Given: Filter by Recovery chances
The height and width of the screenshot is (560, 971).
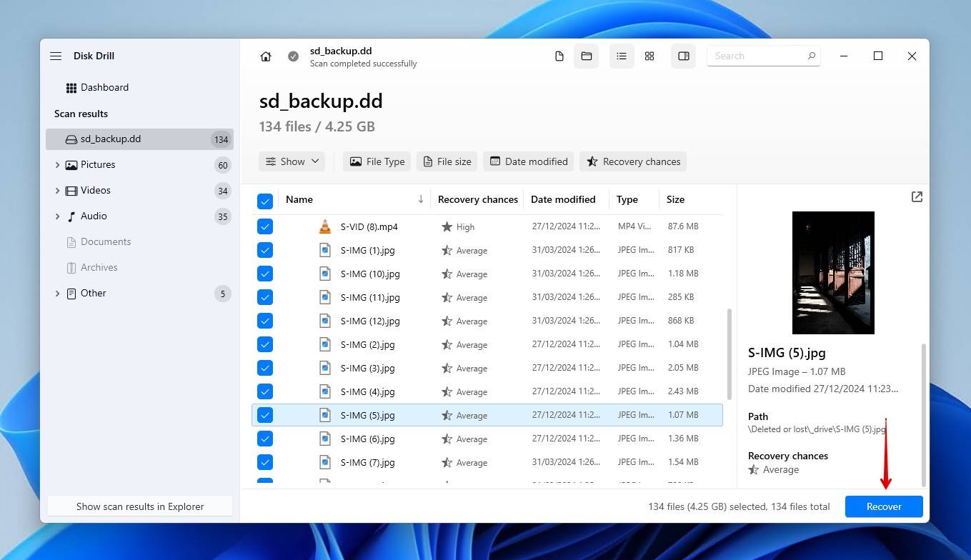Looking at the screenshot, I should pos(632,161).
